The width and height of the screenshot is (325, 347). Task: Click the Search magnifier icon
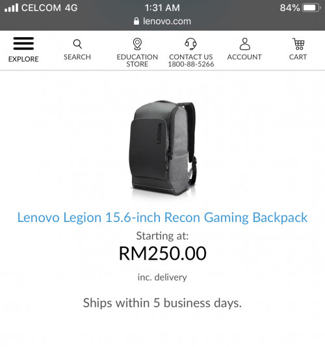[77, 44]
